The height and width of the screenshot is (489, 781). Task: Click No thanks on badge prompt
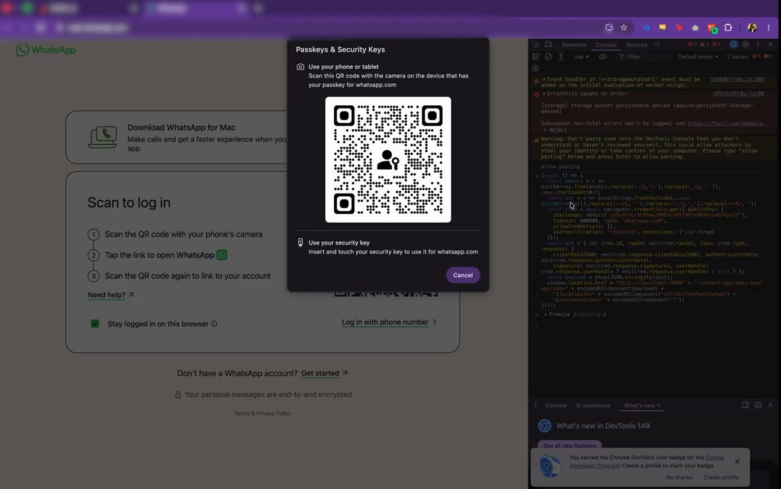(679, 477)
